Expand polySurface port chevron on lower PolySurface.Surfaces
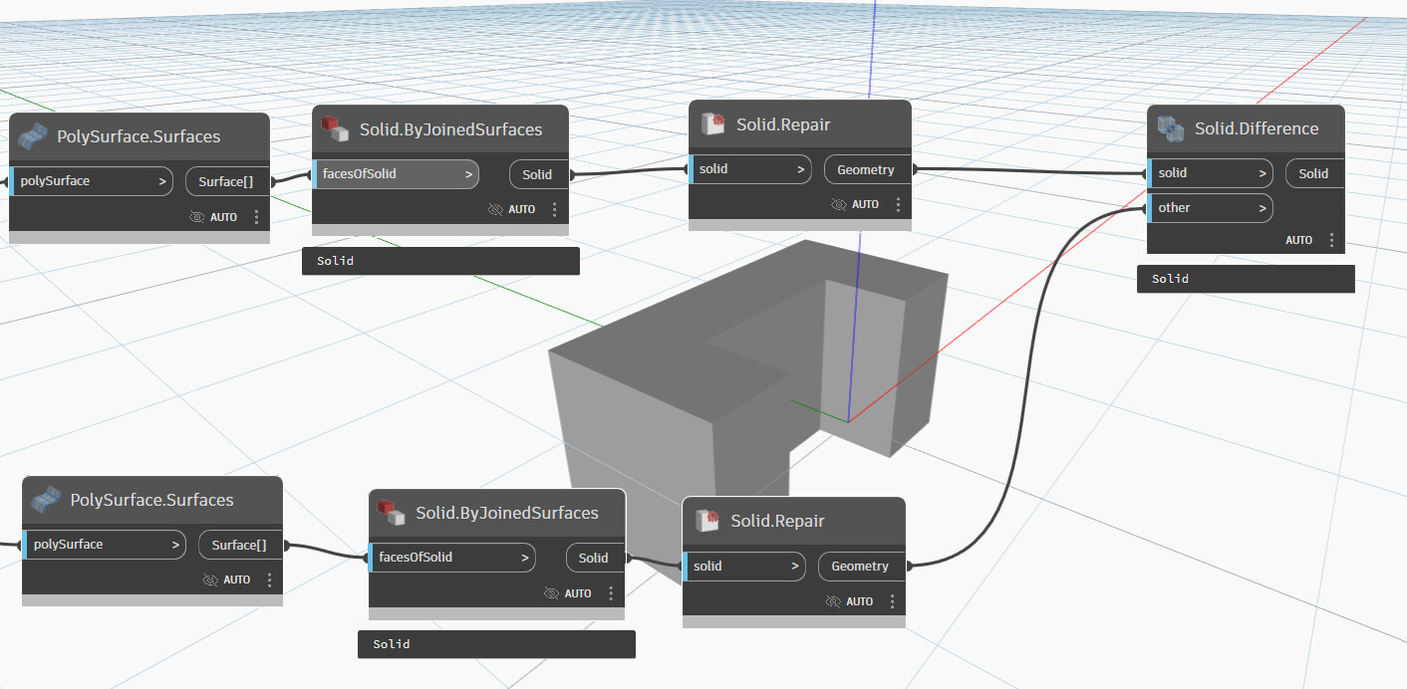Image resolution: width=1407 pixels, height=689 pixels. [175, 545]
